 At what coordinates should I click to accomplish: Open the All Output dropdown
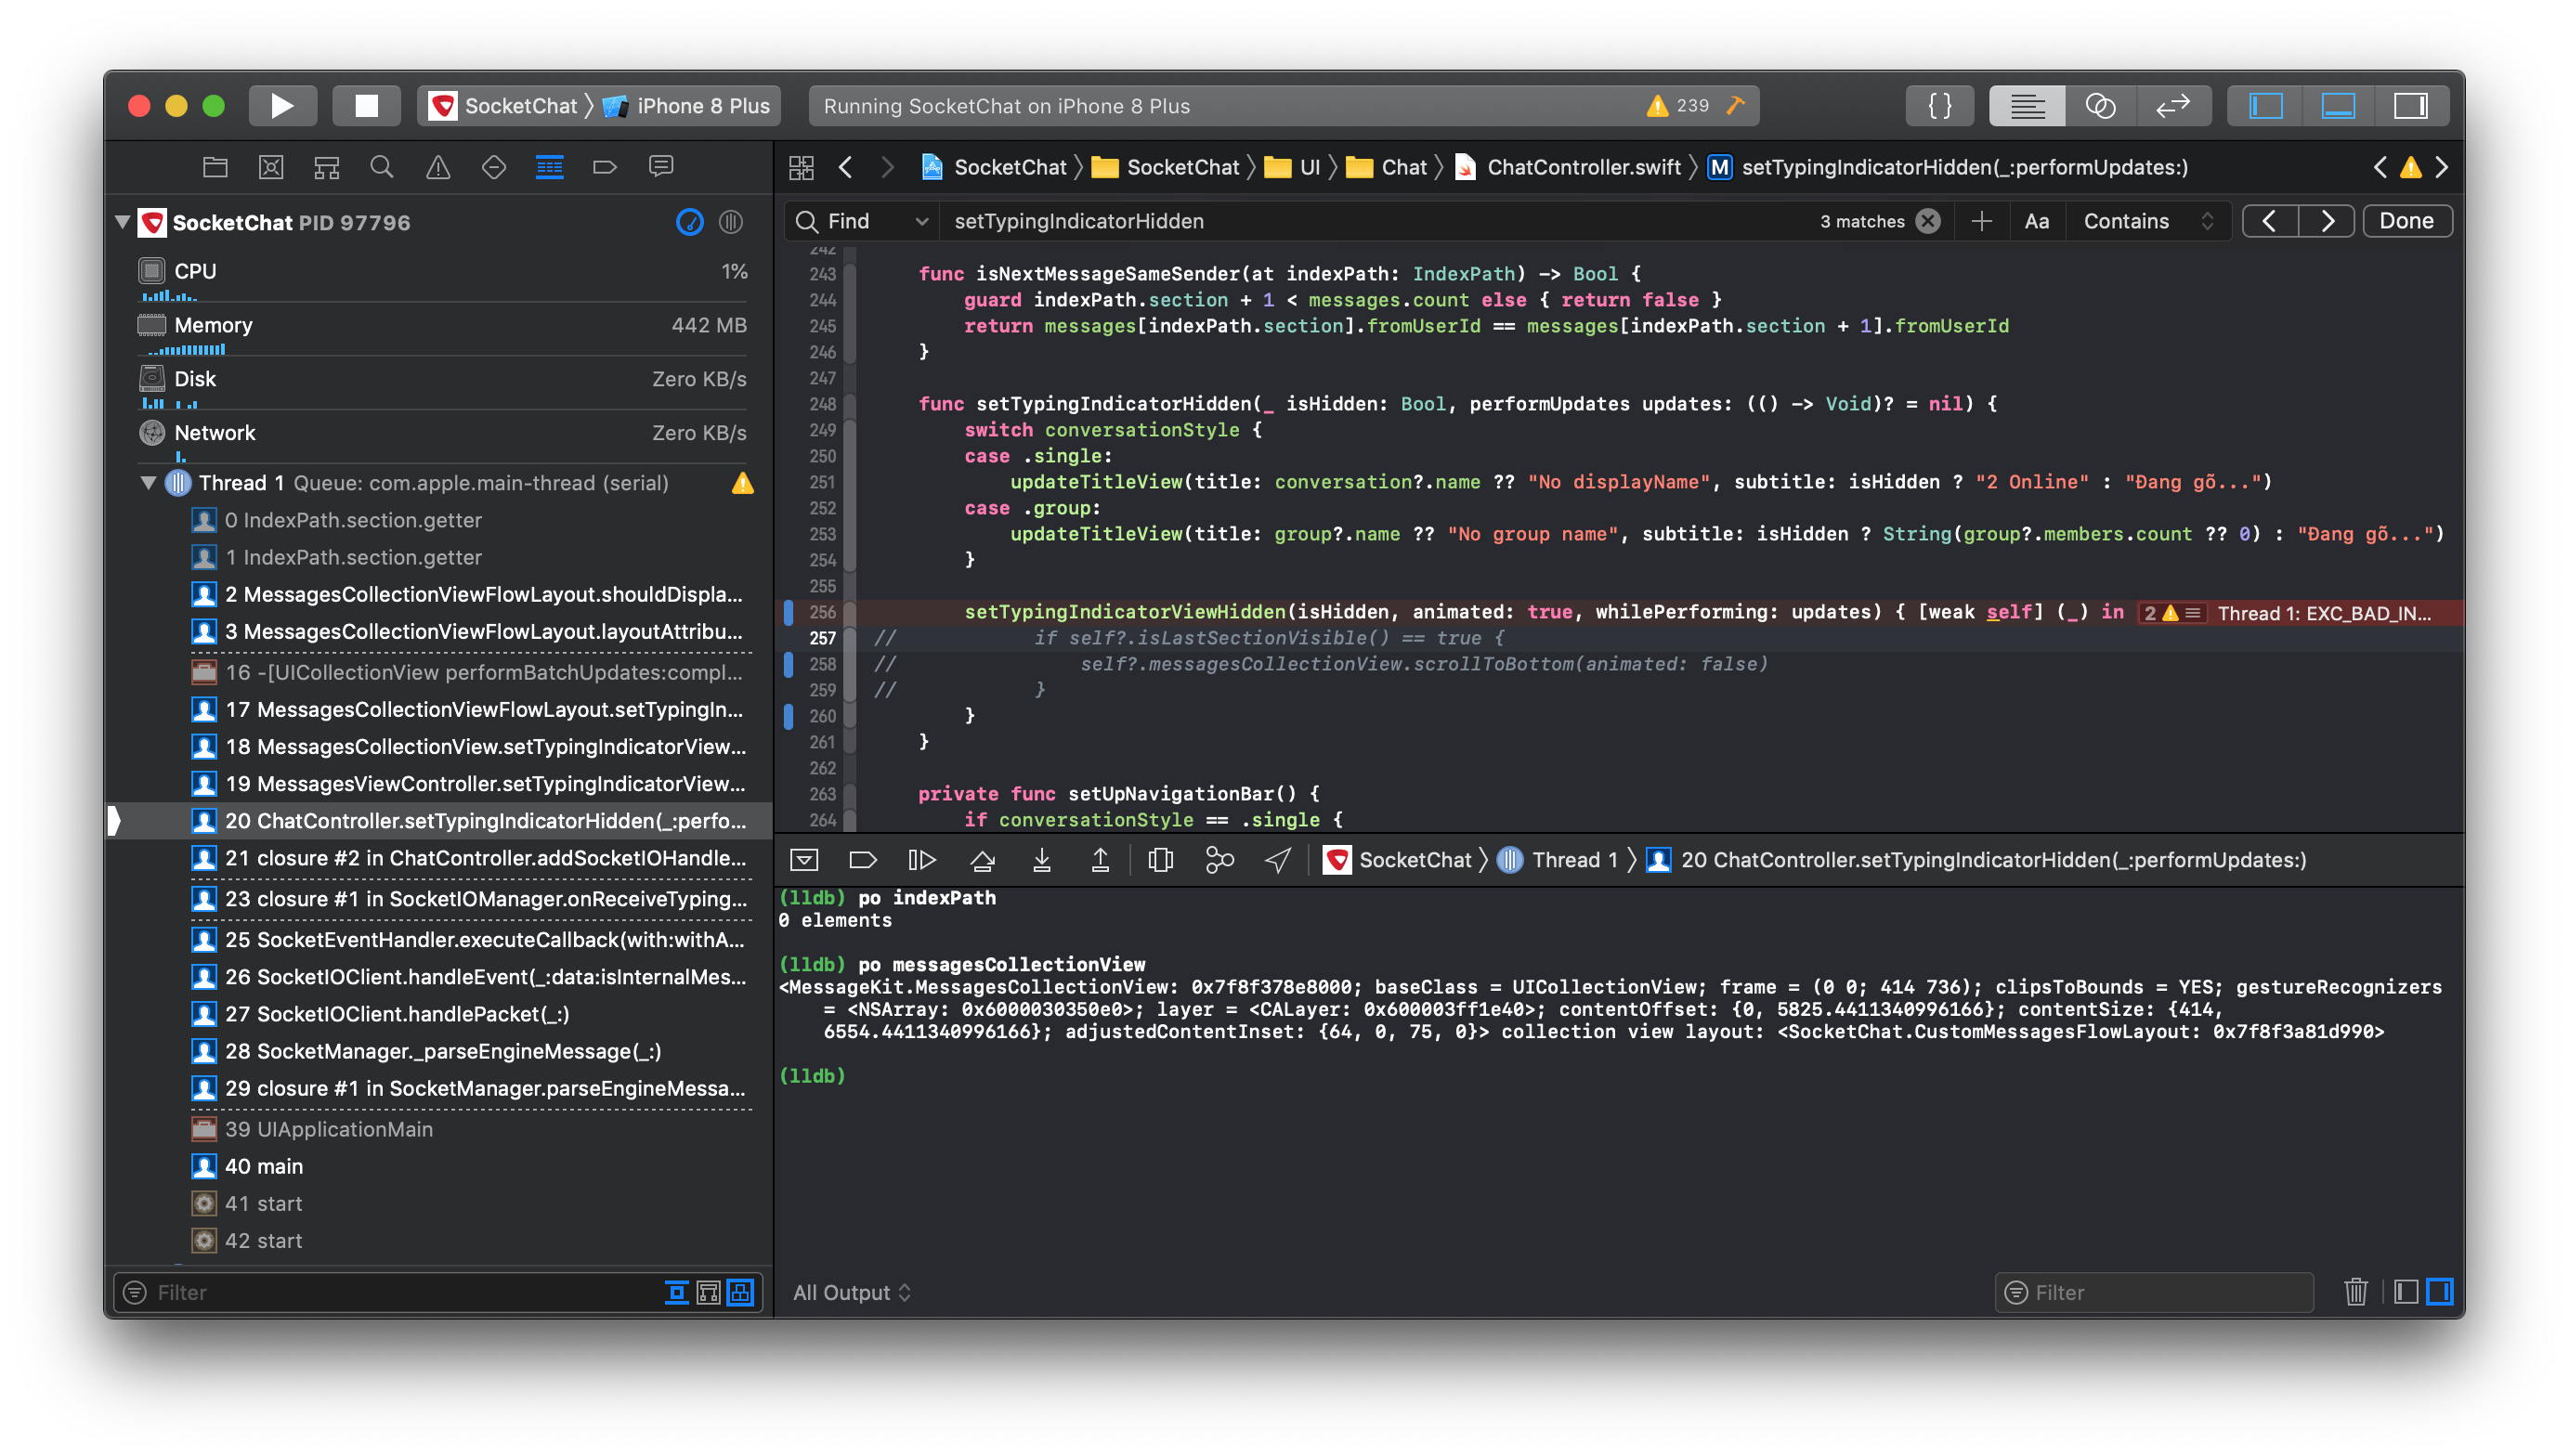pyautogui.click(x=852, y=1293)
